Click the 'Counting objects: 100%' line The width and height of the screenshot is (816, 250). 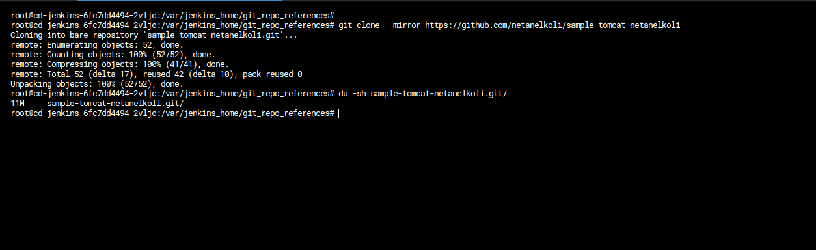click(113, 54)
